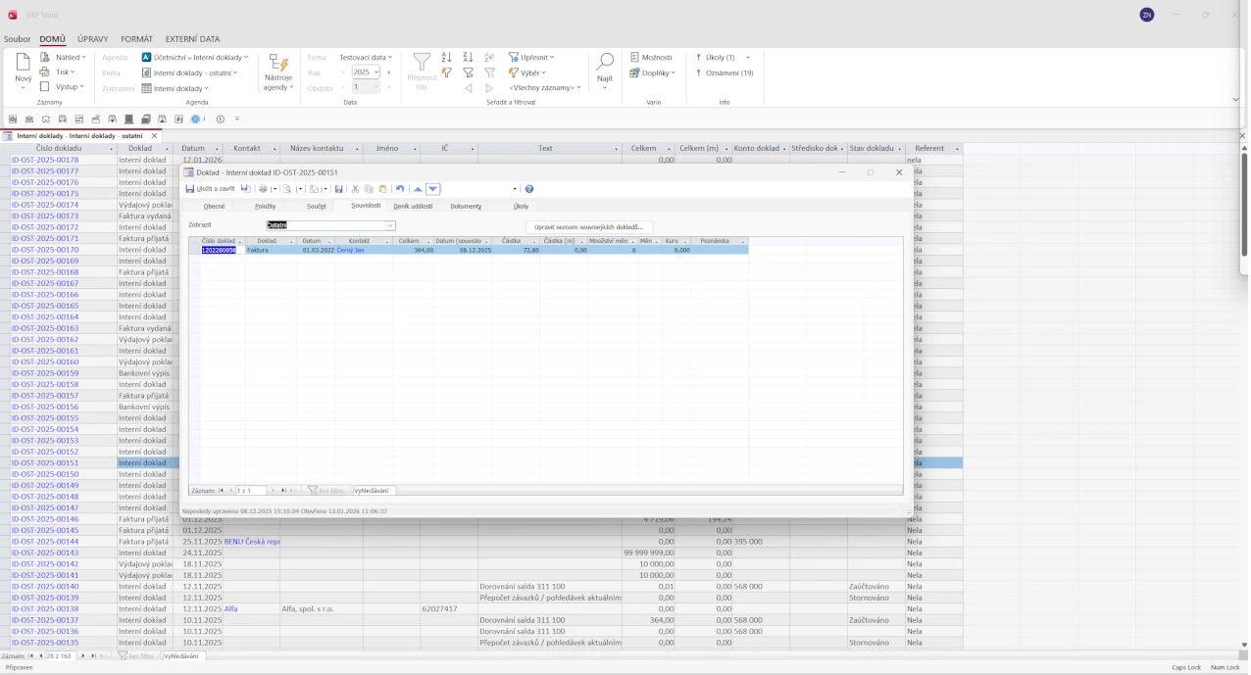Sort descending with the Z-A icon
This screenshot has height=675, width=1251.
point(468,58)
